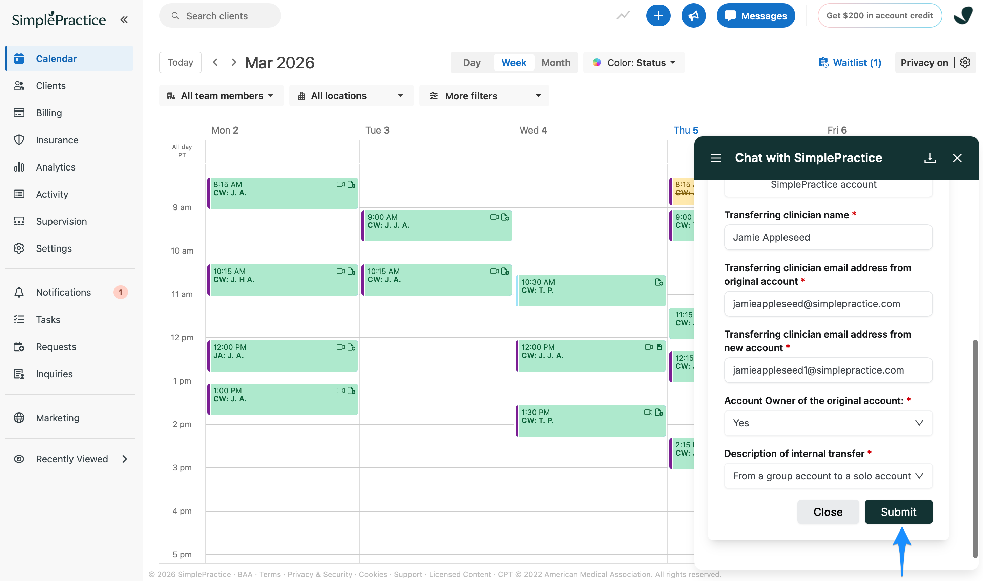983x581 pixels.
Task: Switch to Month view
Action: coord(556,63)
